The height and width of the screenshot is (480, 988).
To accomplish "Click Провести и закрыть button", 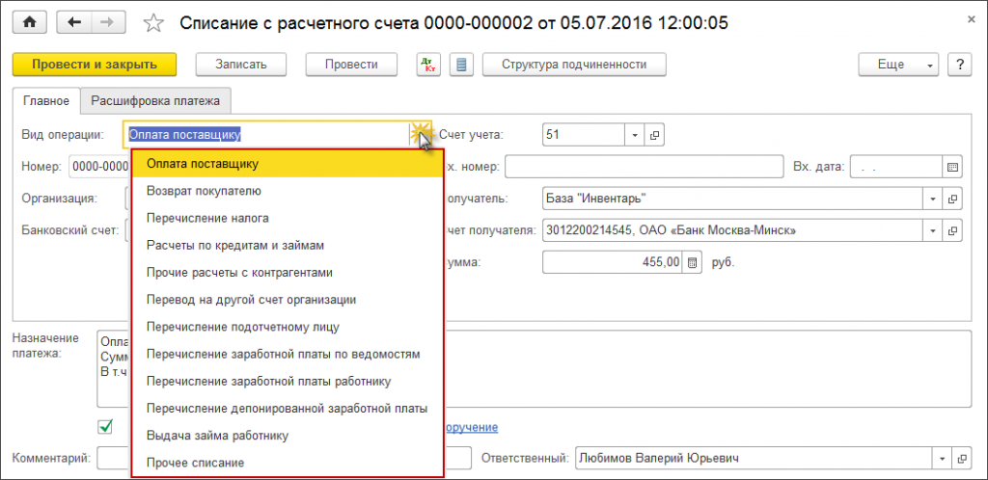I will (x=95, y=65).
